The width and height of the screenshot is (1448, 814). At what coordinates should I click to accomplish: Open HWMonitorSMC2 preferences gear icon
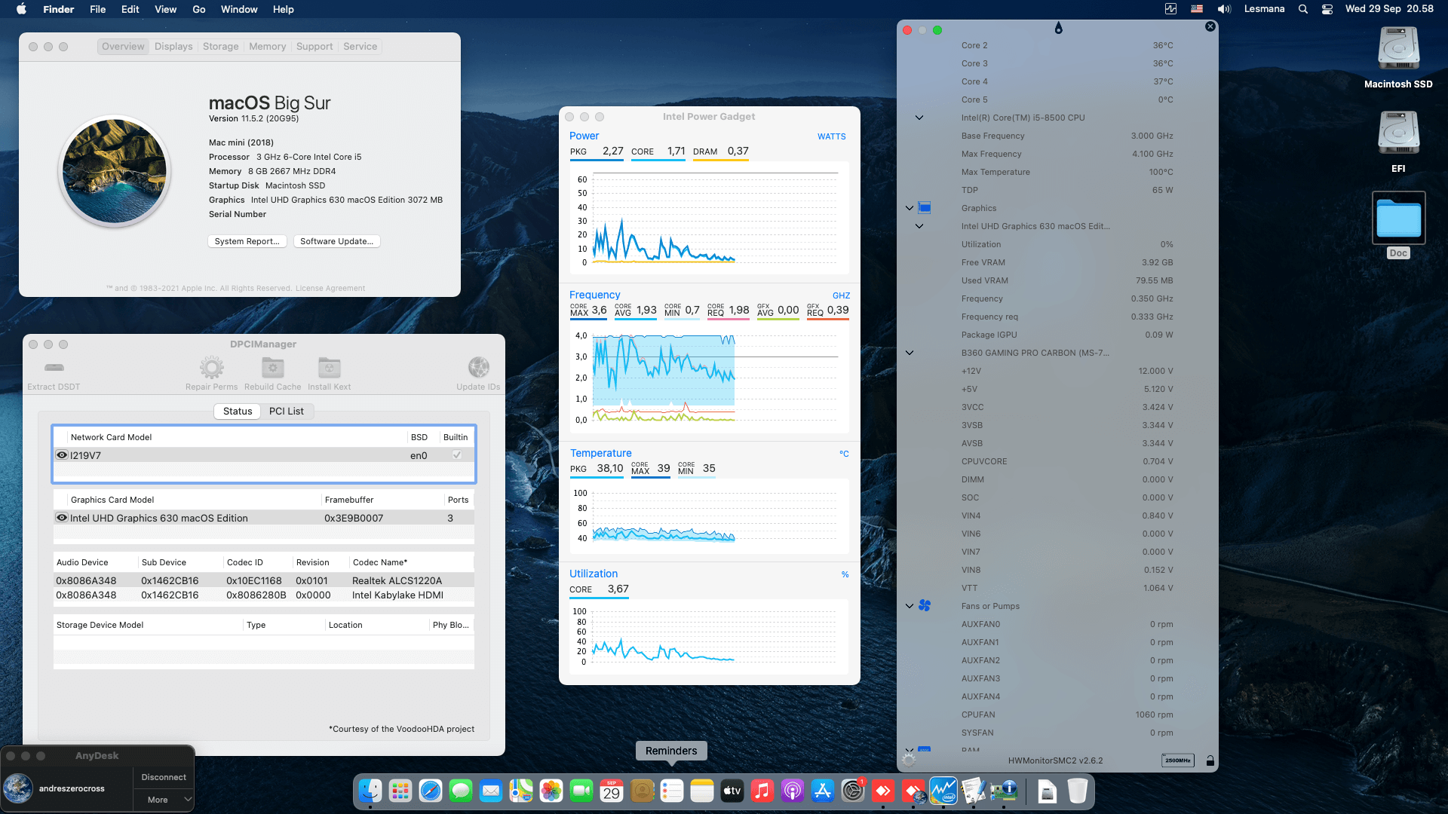click(909, 760)
